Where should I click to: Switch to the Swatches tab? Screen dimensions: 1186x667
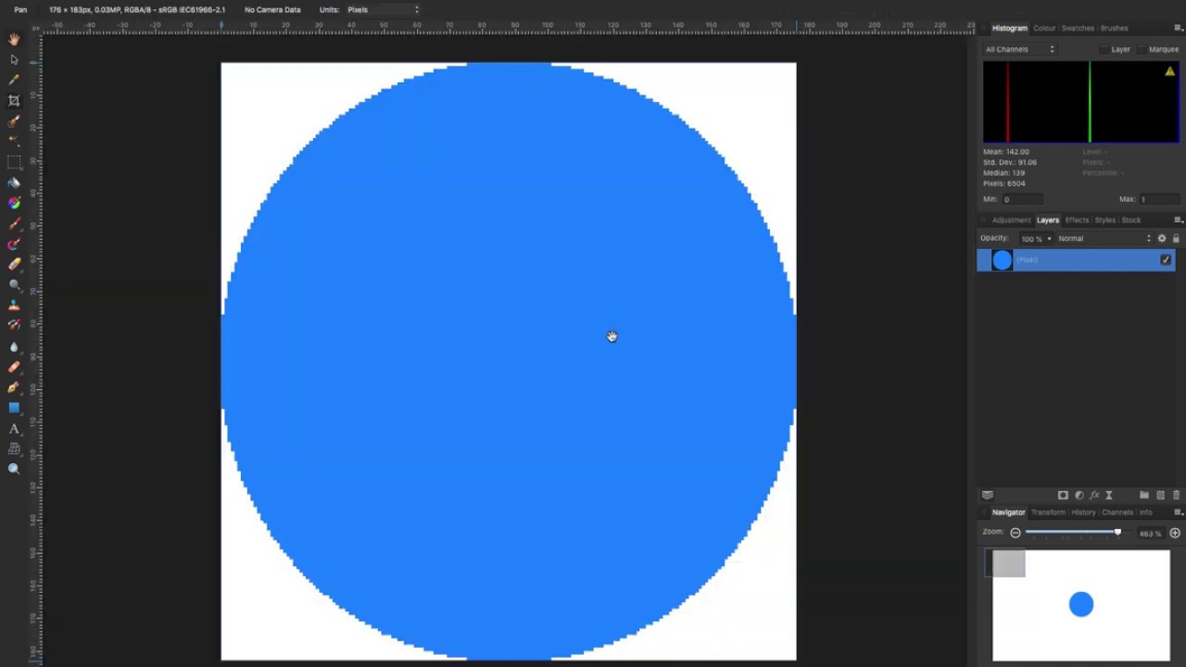pyautogui.click(x=1077, y=28)
